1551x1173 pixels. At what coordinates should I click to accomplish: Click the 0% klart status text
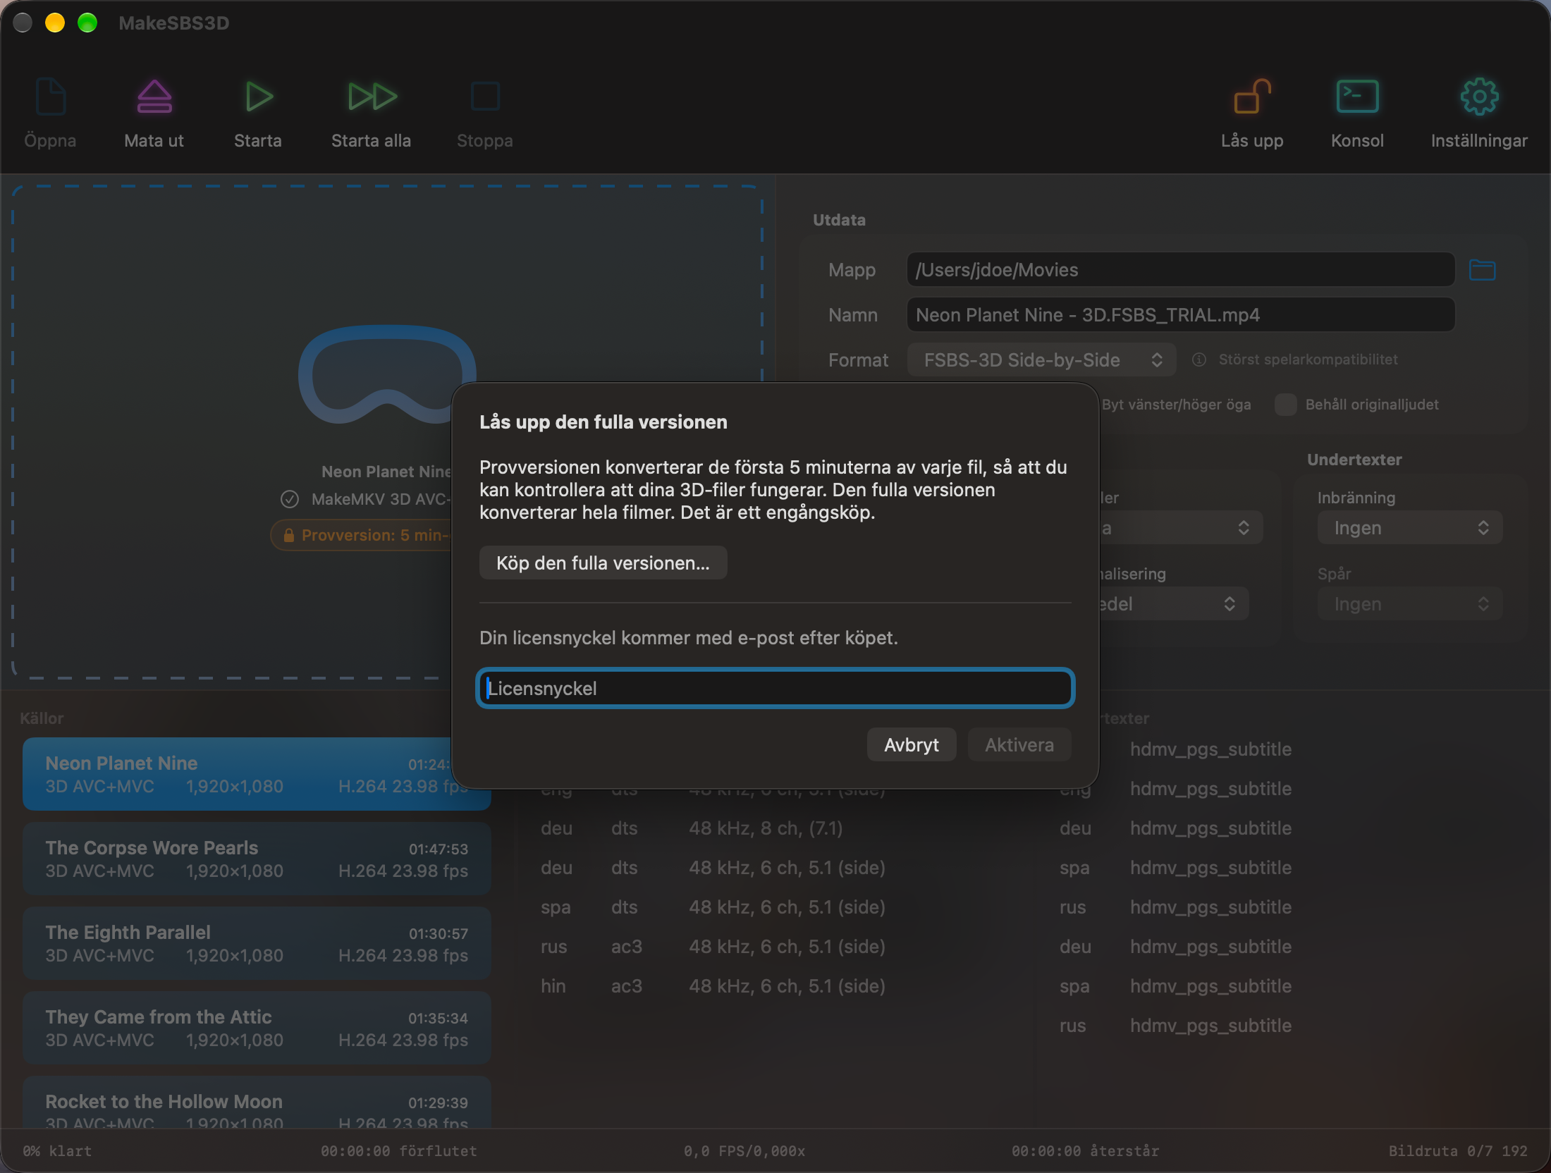[57, 1150]
